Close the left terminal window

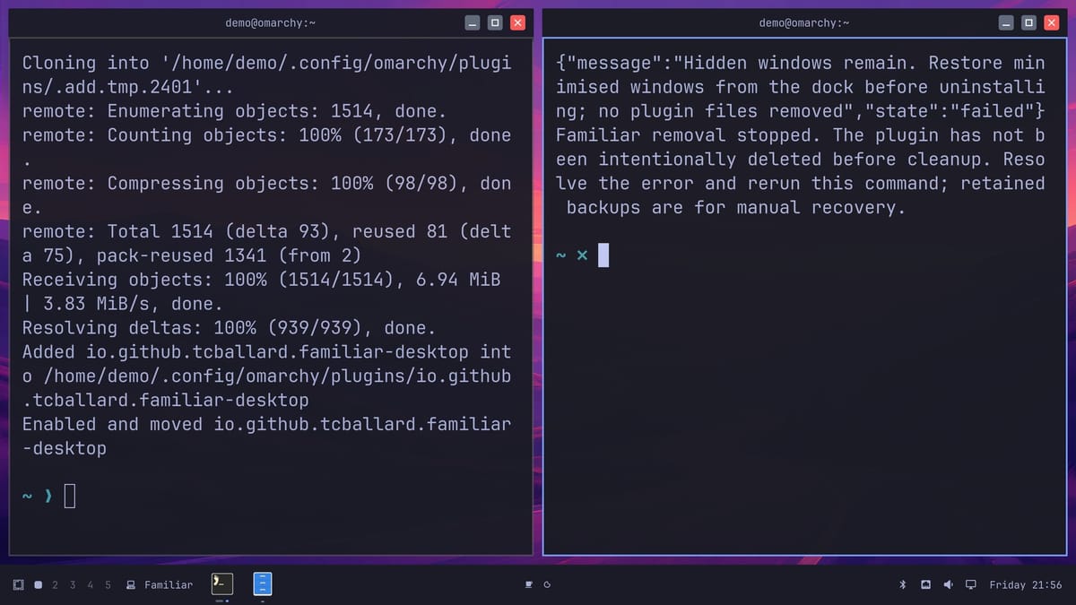click(517, 22)
